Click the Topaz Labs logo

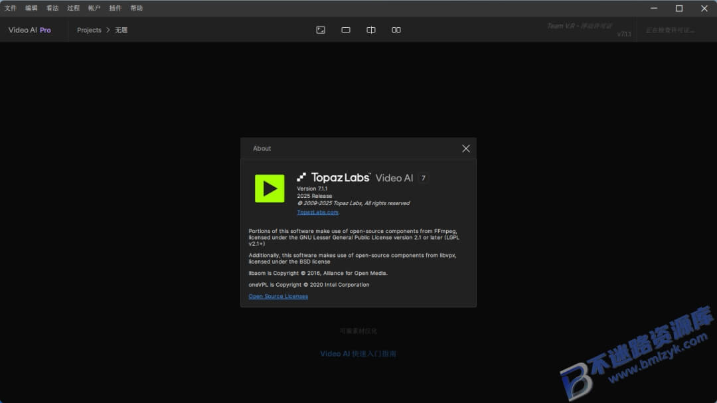(x=333, y=177)
